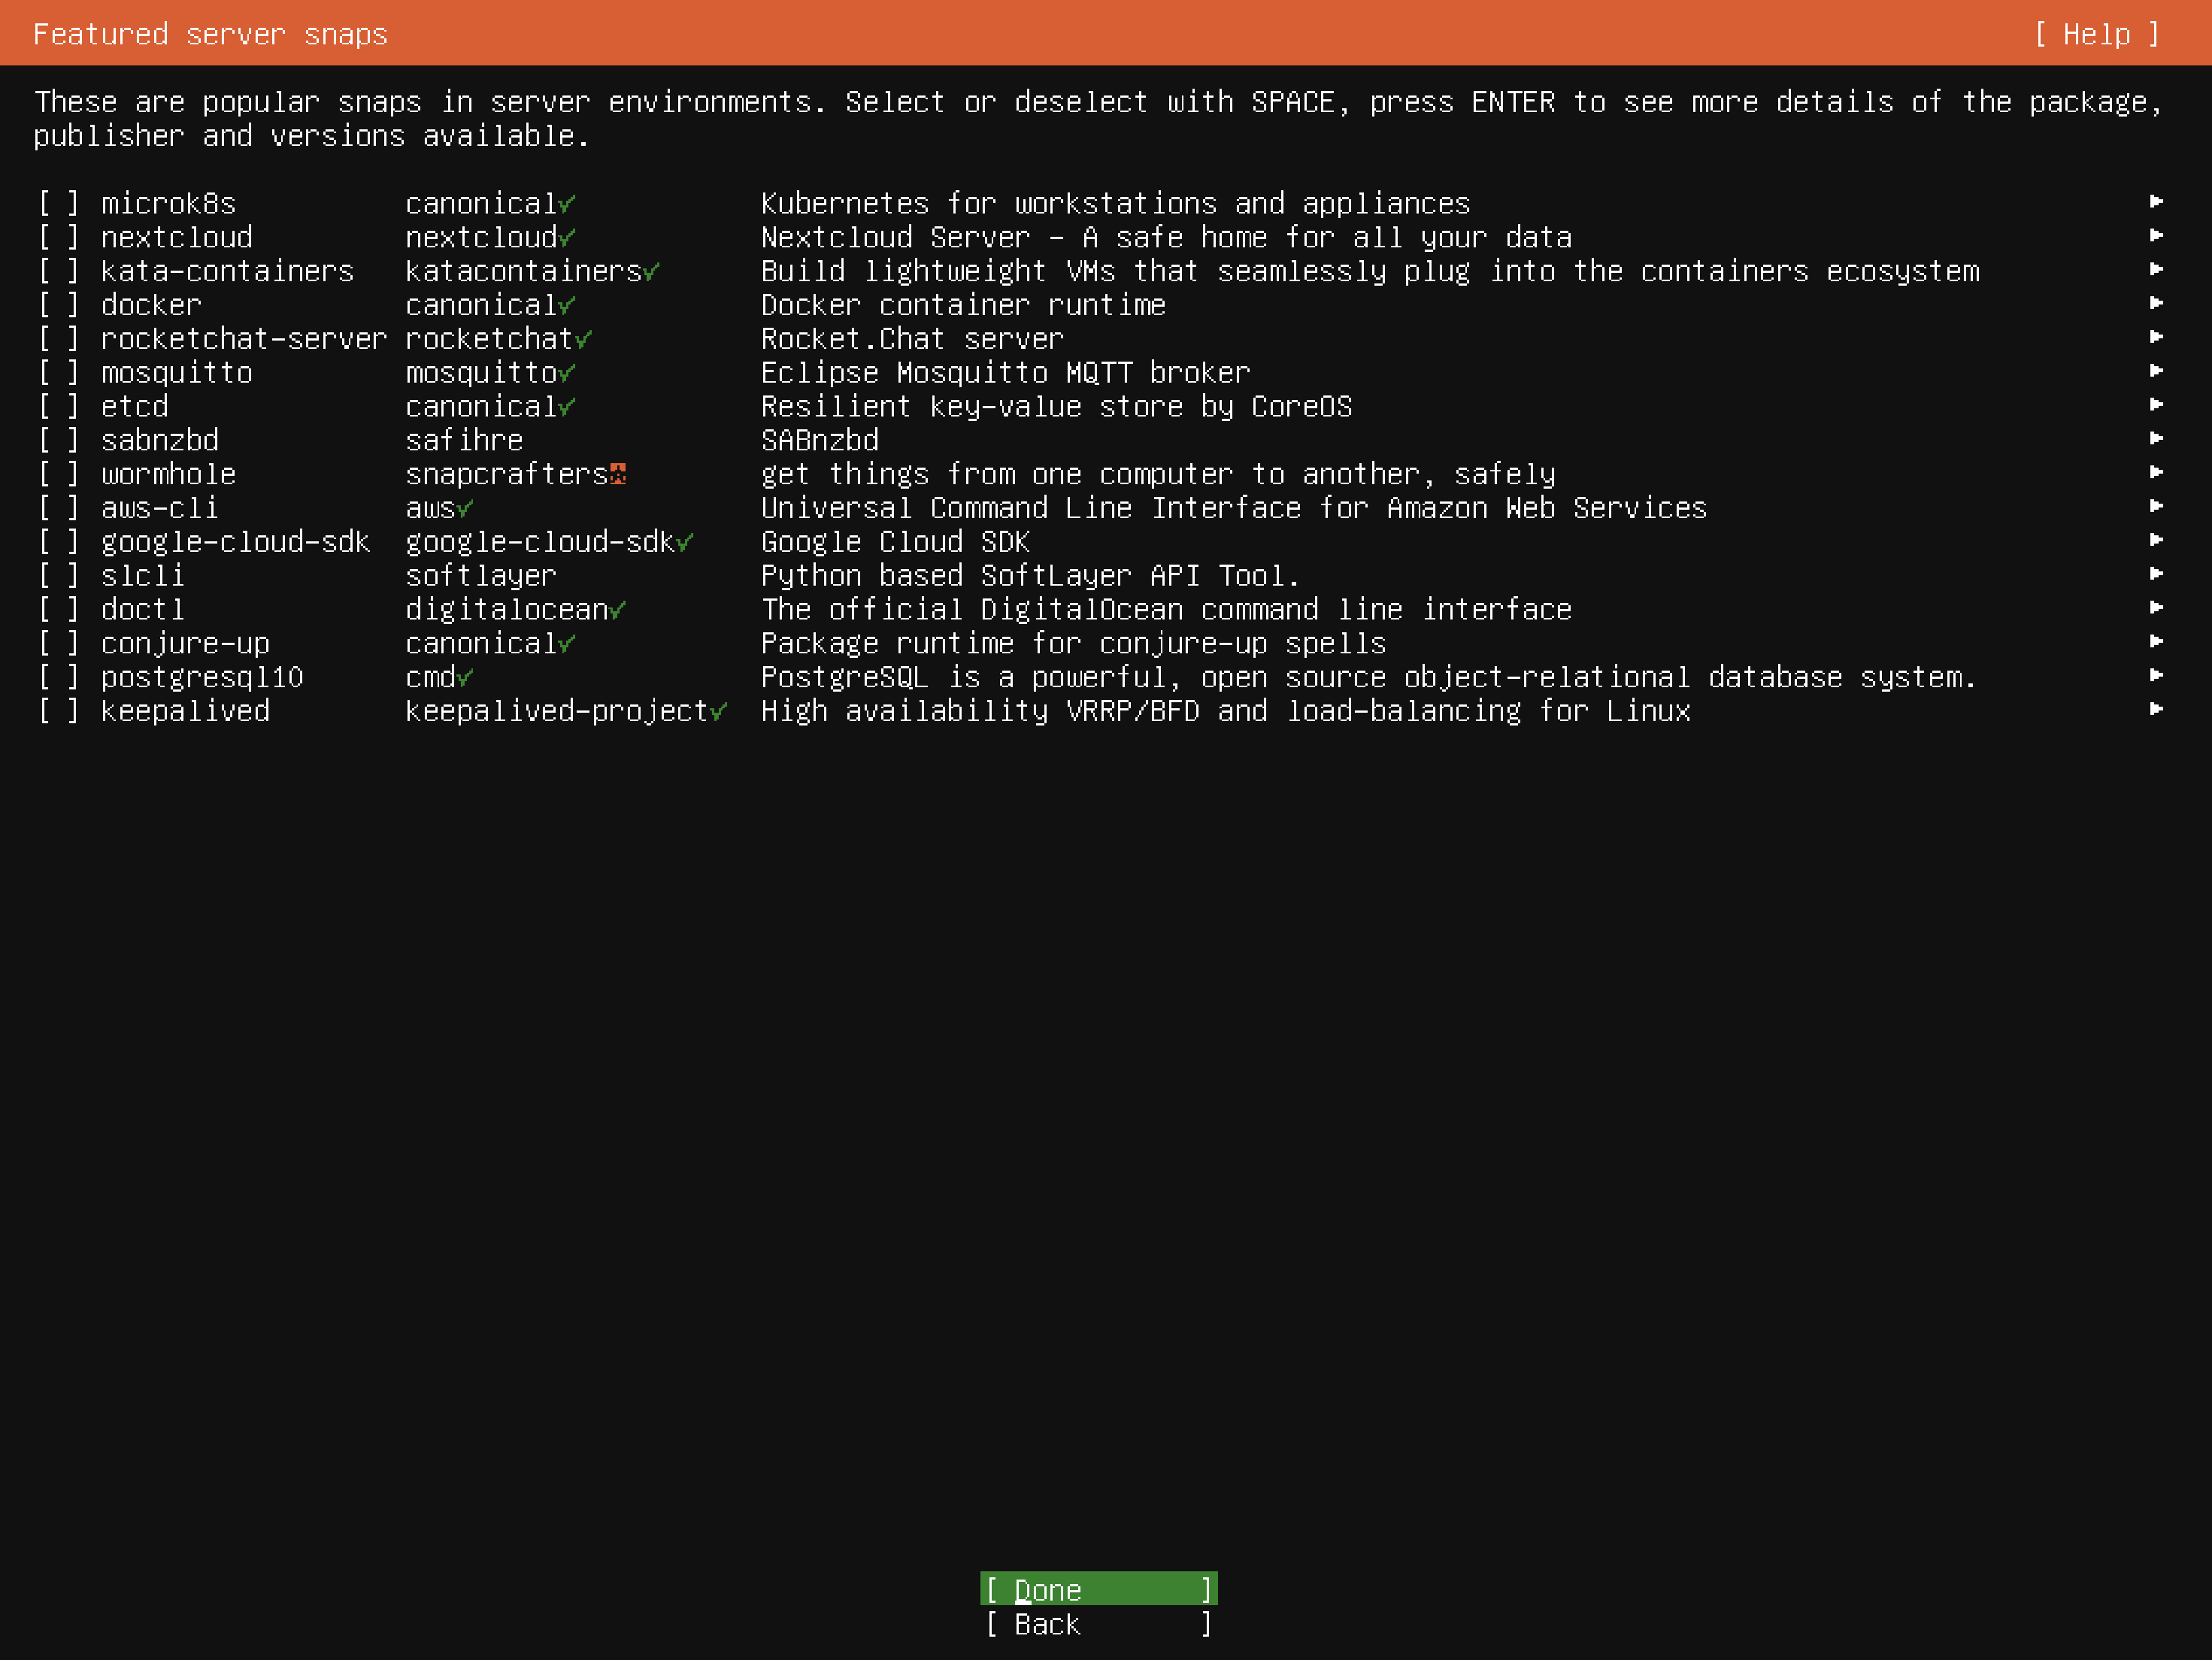Click the verified checkmark next to microk8s publisher canonical
The height and width of the screenshot is (1660, 2212).
[567, 204]
